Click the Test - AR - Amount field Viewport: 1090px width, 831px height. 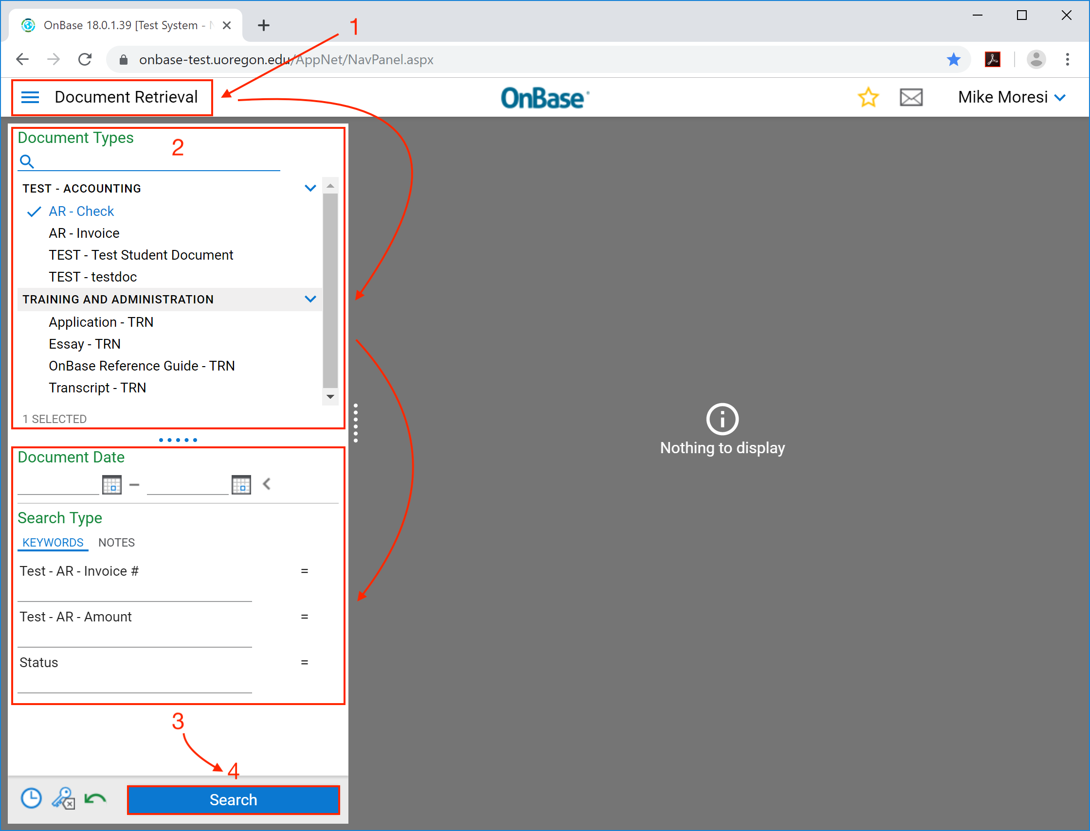coord(135,637)
